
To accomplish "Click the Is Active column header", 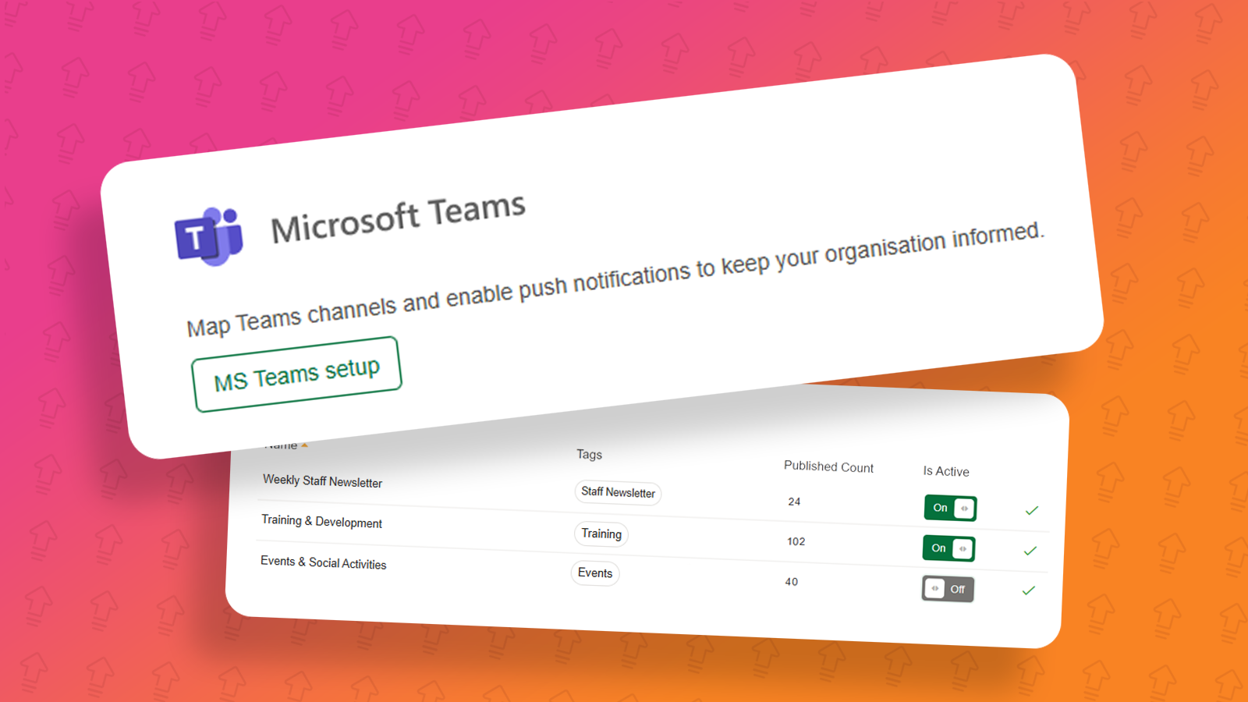I will pos(945,471).
